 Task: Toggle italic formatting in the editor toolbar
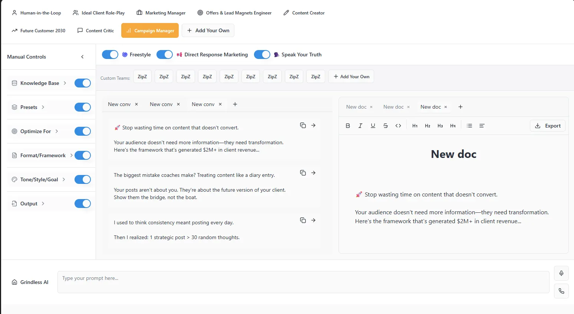tap(360, 126)
